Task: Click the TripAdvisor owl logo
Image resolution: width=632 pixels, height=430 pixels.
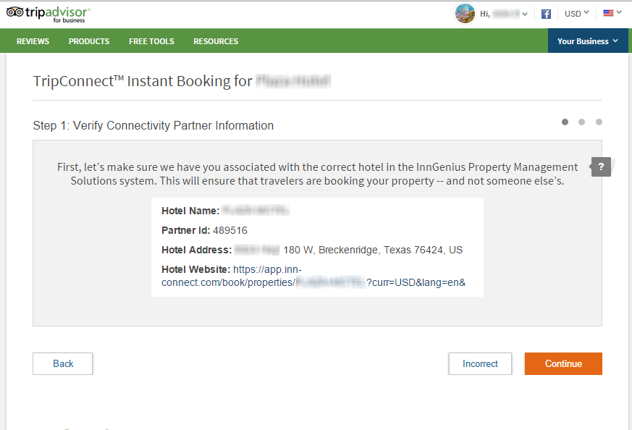Action: point(15,13)
